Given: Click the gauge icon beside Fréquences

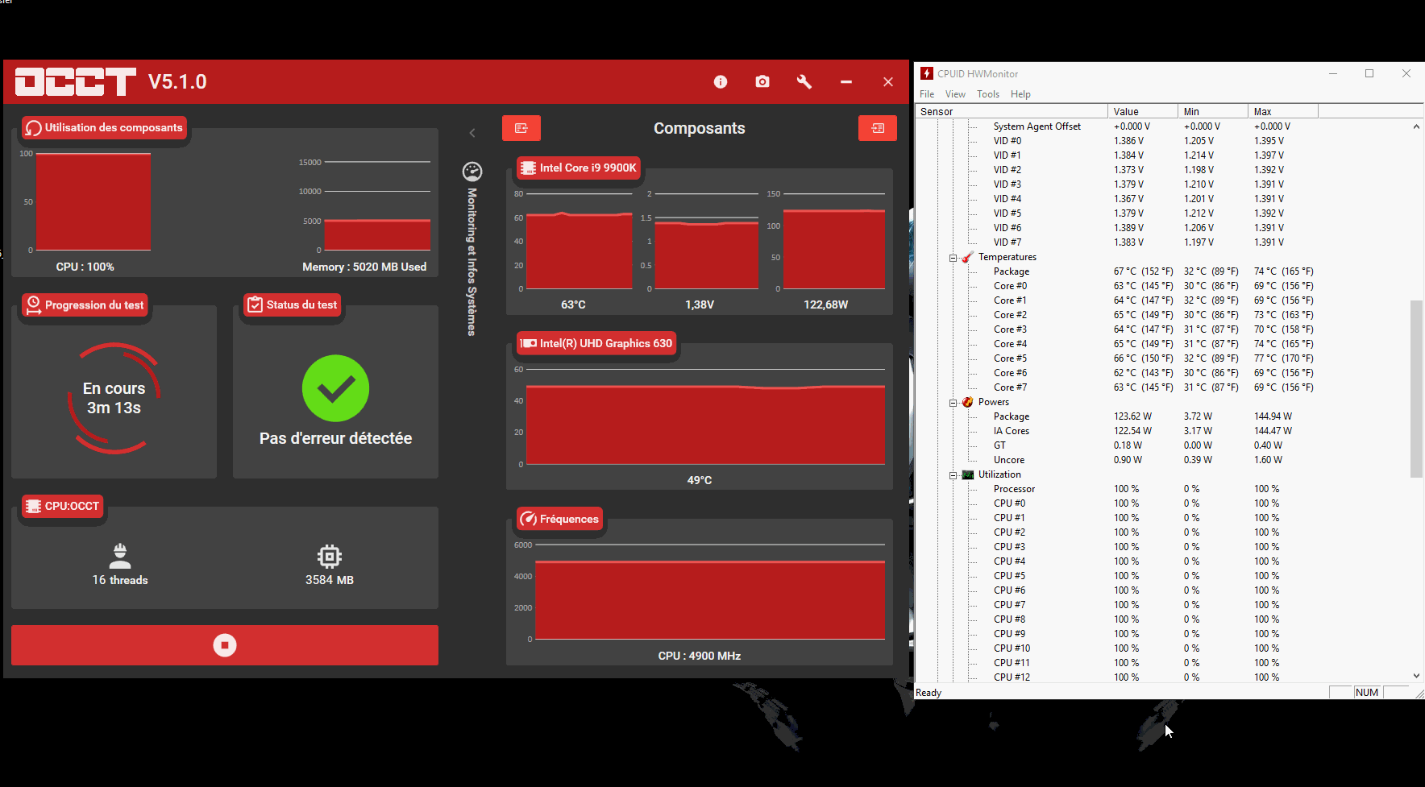Looking at the screenshot, I should pyautogui.click(x=528, y=519).
